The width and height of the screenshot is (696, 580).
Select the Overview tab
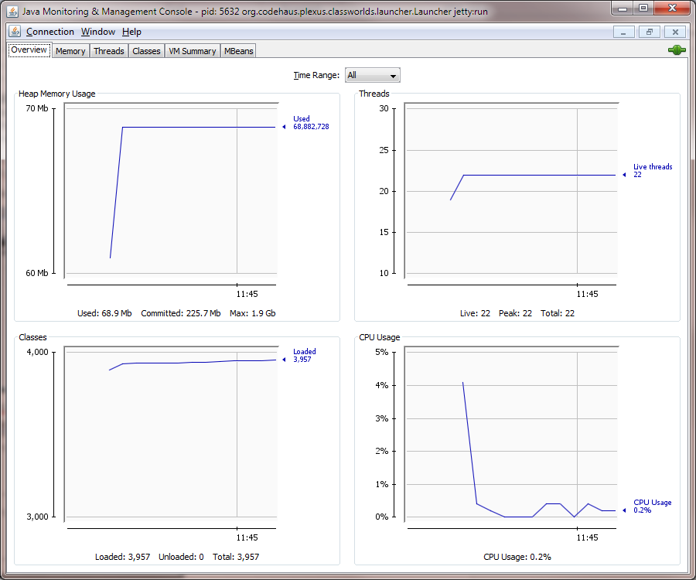[29, 50]
